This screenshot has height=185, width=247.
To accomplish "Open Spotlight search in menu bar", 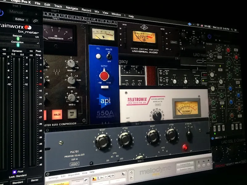I will (232, 29).
